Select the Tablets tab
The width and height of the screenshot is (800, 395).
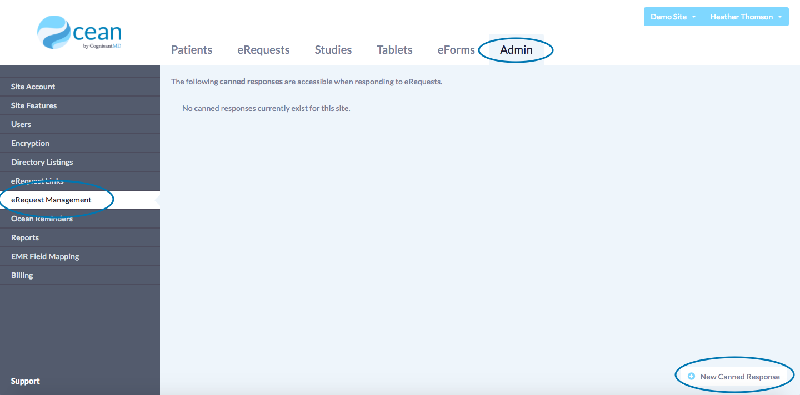point(394,50)
